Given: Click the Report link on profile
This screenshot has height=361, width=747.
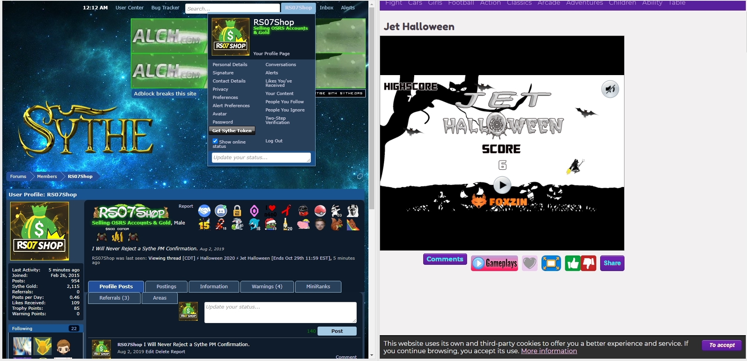Looking at the screenshot, I should (186, 206).
